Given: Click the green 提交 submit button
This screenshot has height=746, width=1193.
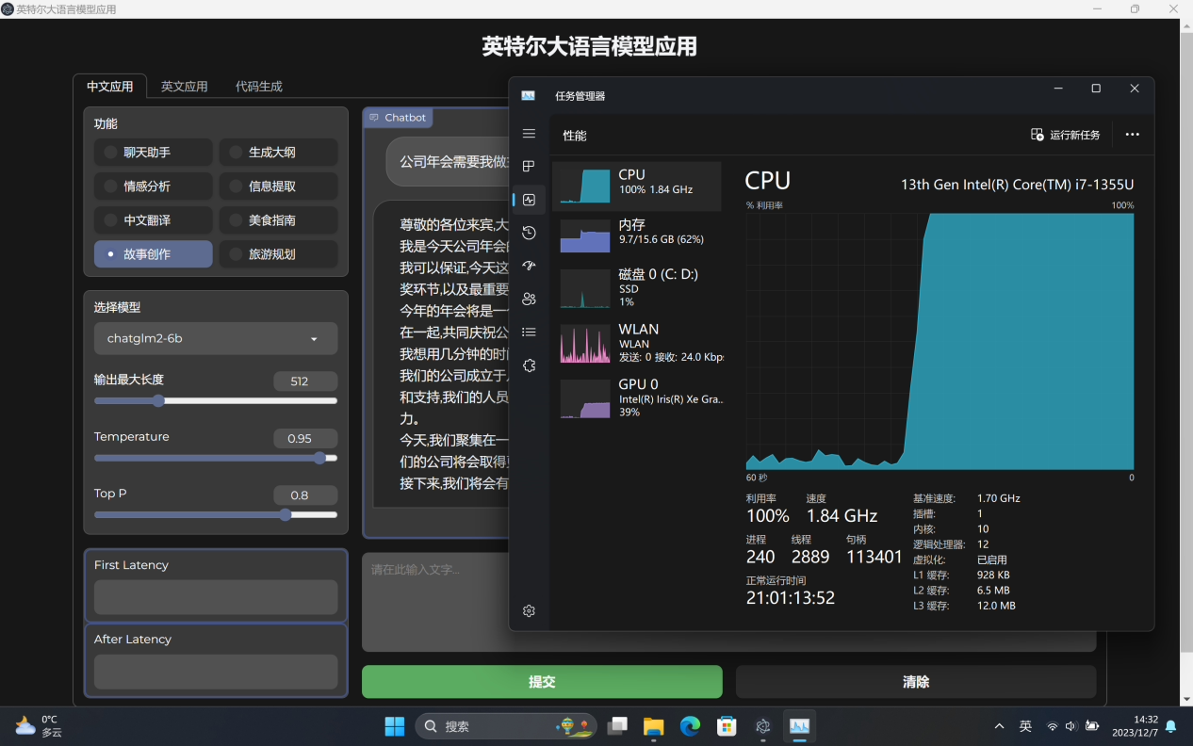Looking at the screenshot, I should click(542, 682).
